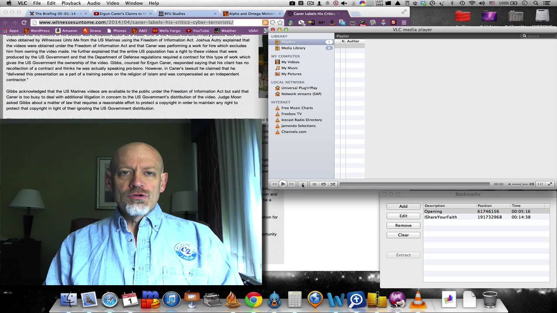Open Free Music Charts in VLC

tap(297, 108)
